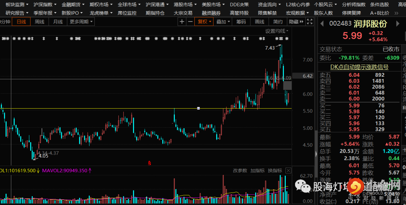Open the 停牌复牌 menu item
Screen dimensions: 406x205
[351, 13]
